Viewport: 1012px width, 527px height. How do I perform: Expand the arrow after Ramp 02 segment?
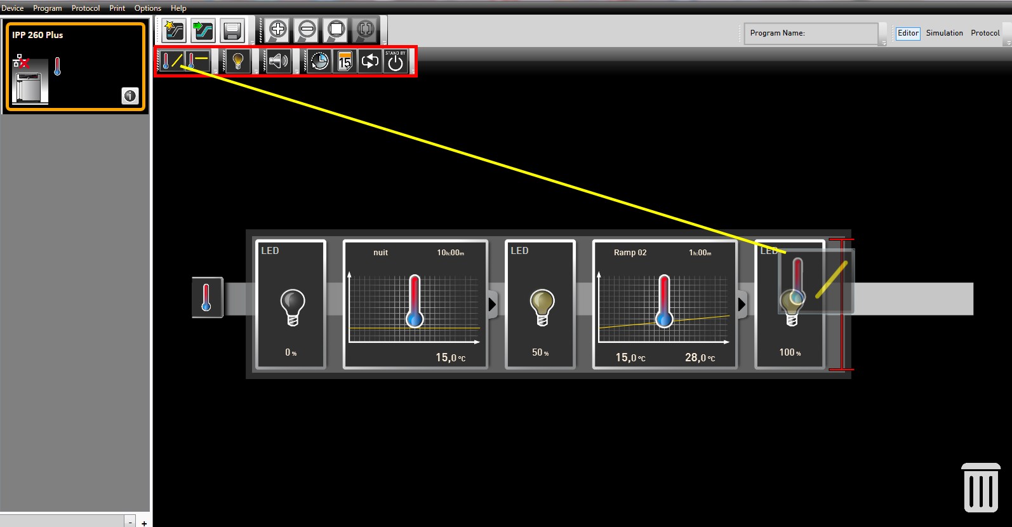(742, 305)
